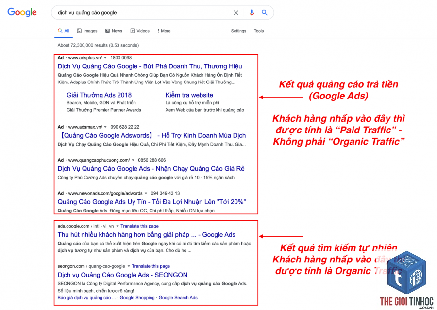Viewport: 437px width, 310px height.
Task: Click the magnifier search button
Action: (x=264, y=13)
